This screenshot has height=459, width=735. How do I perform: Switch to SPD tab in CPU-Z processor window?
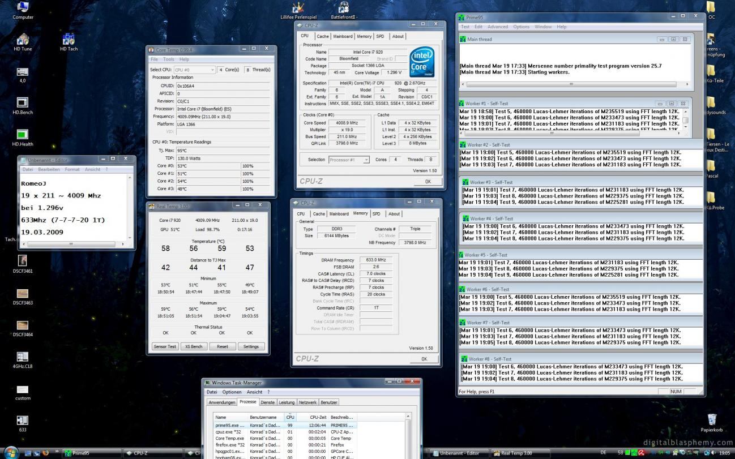pos(380,36)
